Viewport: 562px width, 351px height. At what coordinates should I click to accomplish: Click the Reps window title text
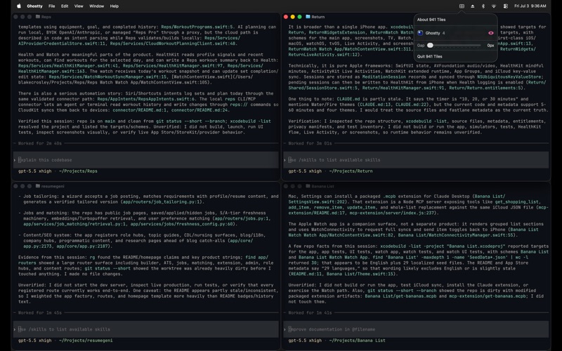coord(46,17)
